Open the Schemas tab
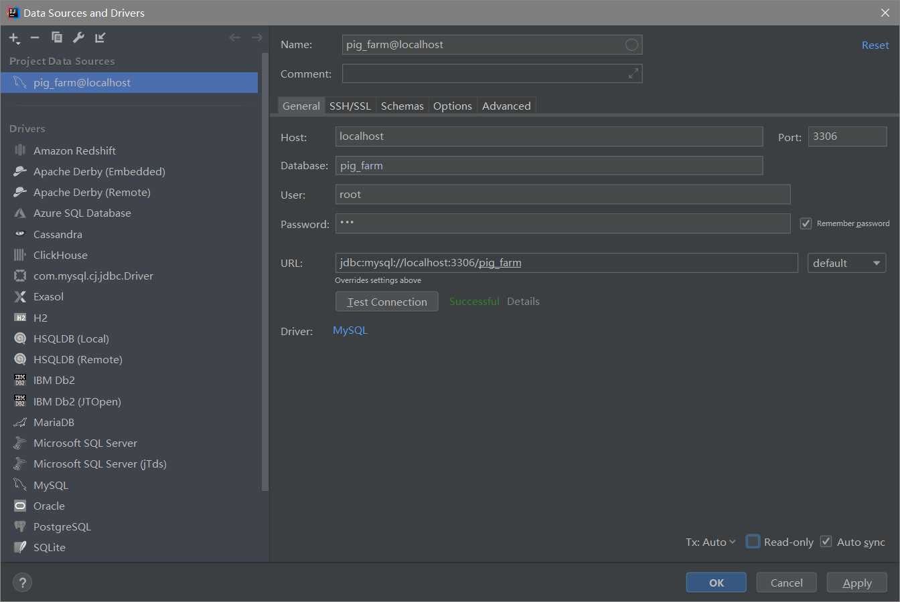900x602 pixels. point(402,106)
